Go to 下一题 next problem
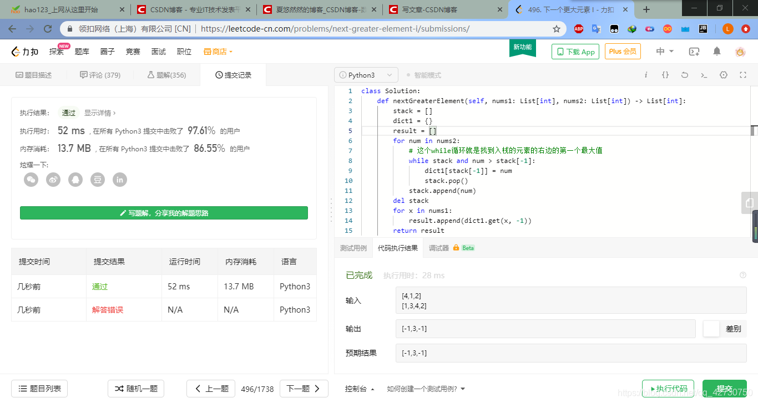Image resolution: width=758 pixels, height=403 pixels. point(304,389)
